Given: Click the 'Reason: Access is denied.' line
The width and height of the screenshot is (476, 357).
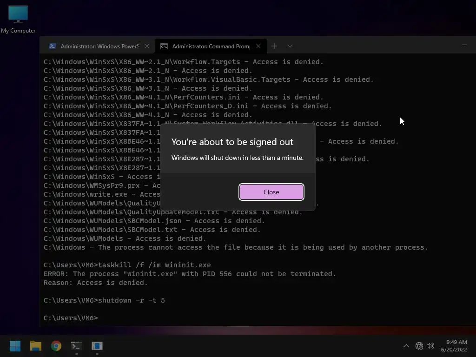Looking at the screenshot, I should point(96,283).
